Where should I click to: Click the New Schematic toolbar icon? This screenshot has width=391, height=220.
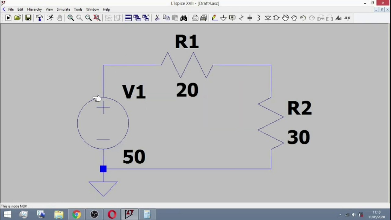[x=8, y=18]
